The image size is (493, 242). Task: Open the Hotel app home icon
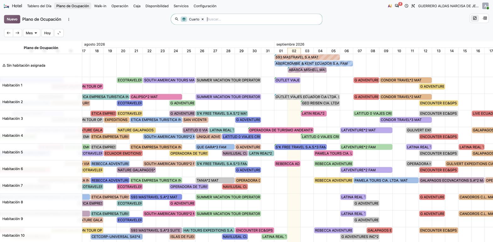tap(6, 6)
